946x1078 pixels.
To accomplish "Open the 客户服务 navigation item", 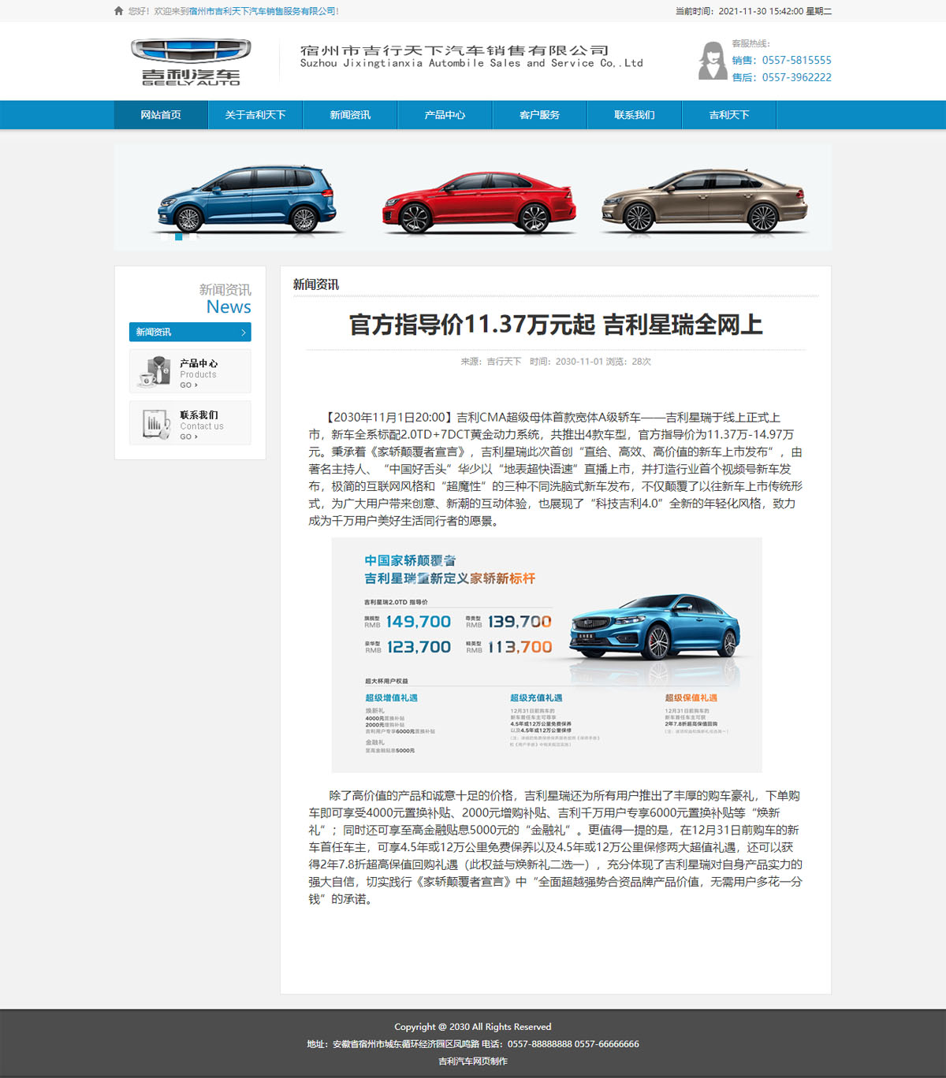I will [x=539, y=115].
